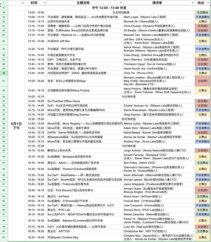Click the Krešimir Klas (Kuna Labs创始人) cell
211x242 pixels.
[x=159, y=141]
